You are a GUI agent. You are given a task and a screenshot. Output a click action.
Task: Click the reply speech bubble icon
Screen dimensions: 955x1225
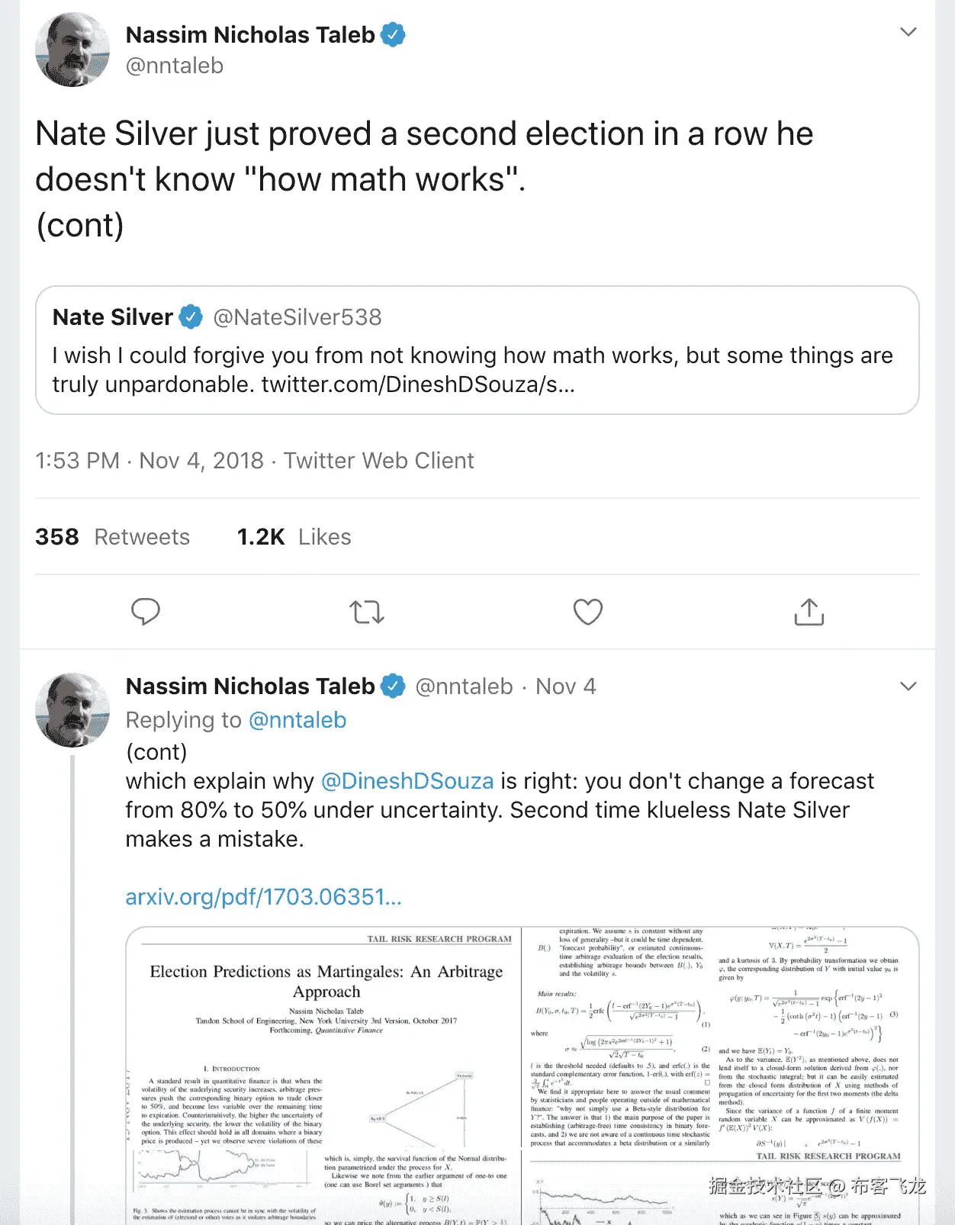[x=145, y=612]
